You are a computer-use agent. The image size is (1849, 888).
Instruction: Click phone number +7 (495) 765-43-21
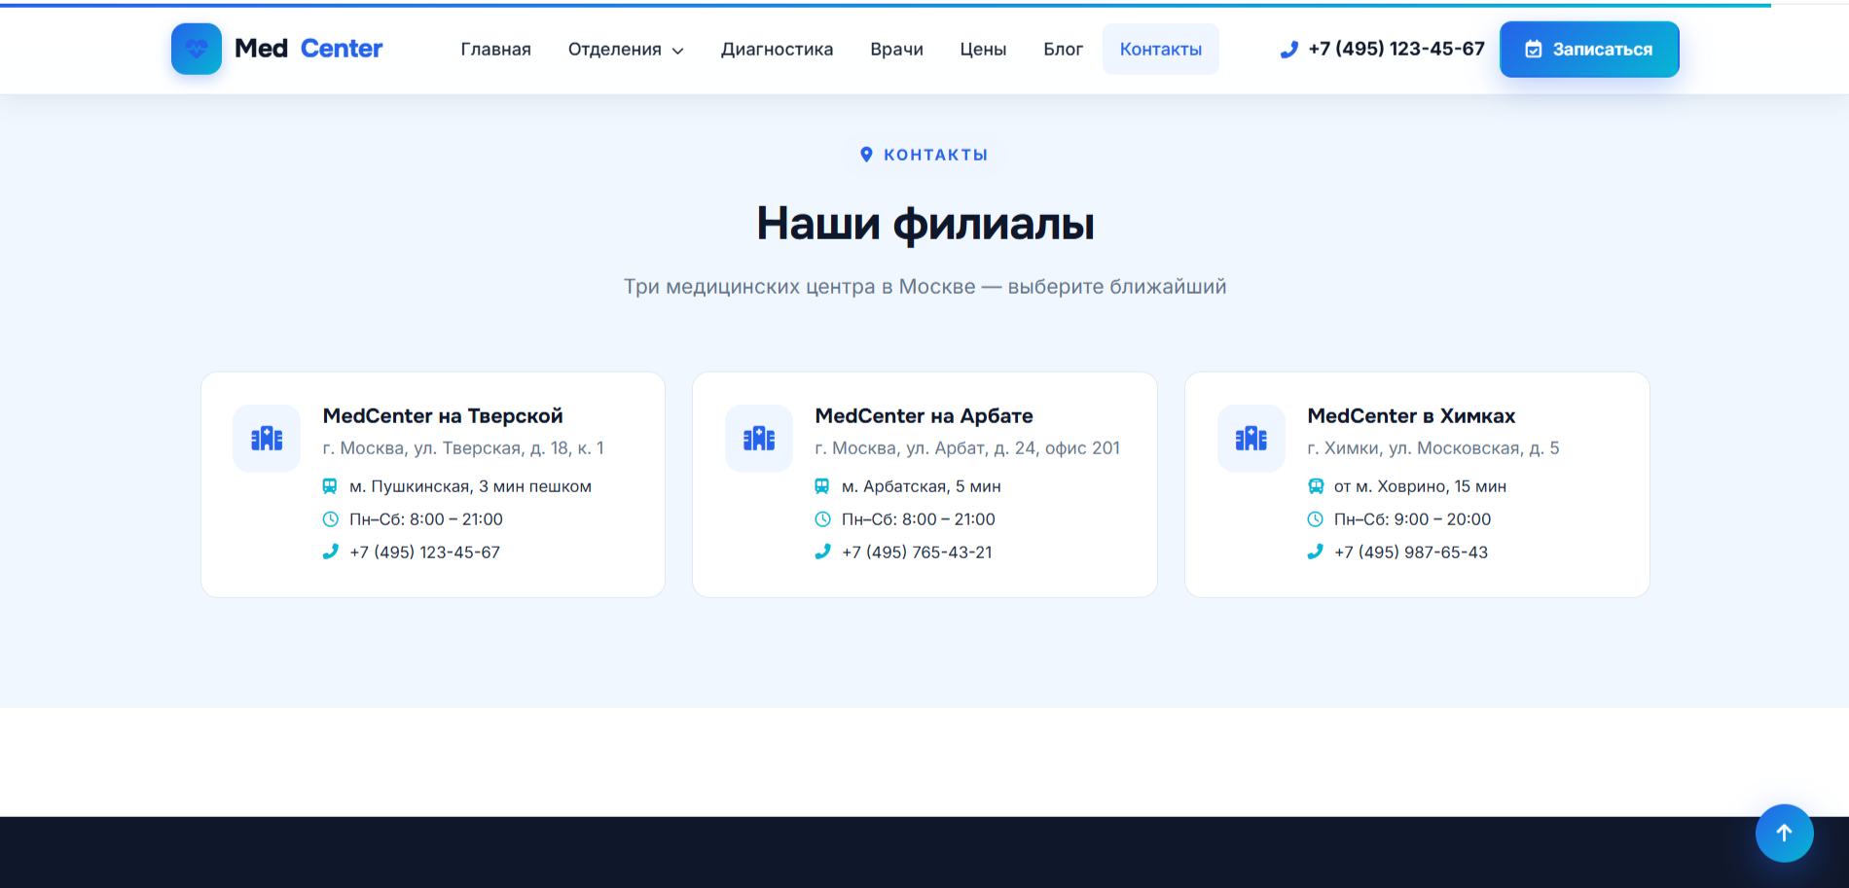[x=917, y=552]
